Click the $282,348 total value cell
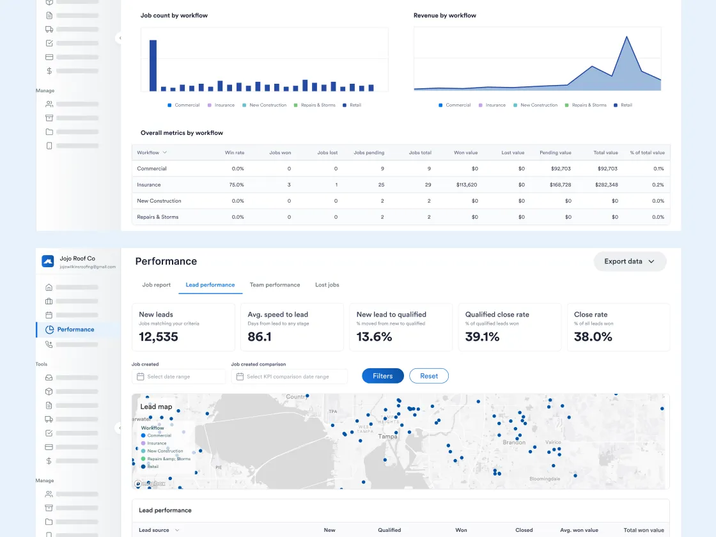Viewport: 716px width, 537px height. point(607,185)
